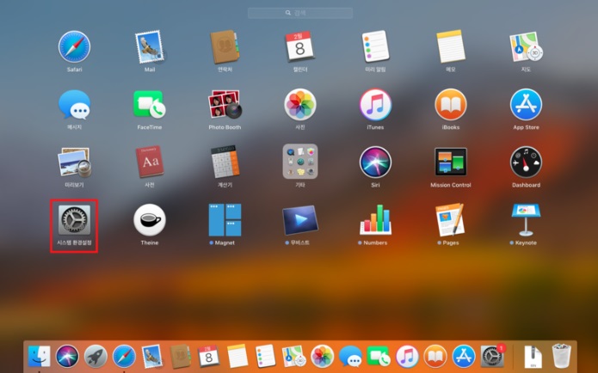Open the document file in the Dock
The height and width of the screenshot is (373, 598).
pyautogui.click(x=533, y=356)
